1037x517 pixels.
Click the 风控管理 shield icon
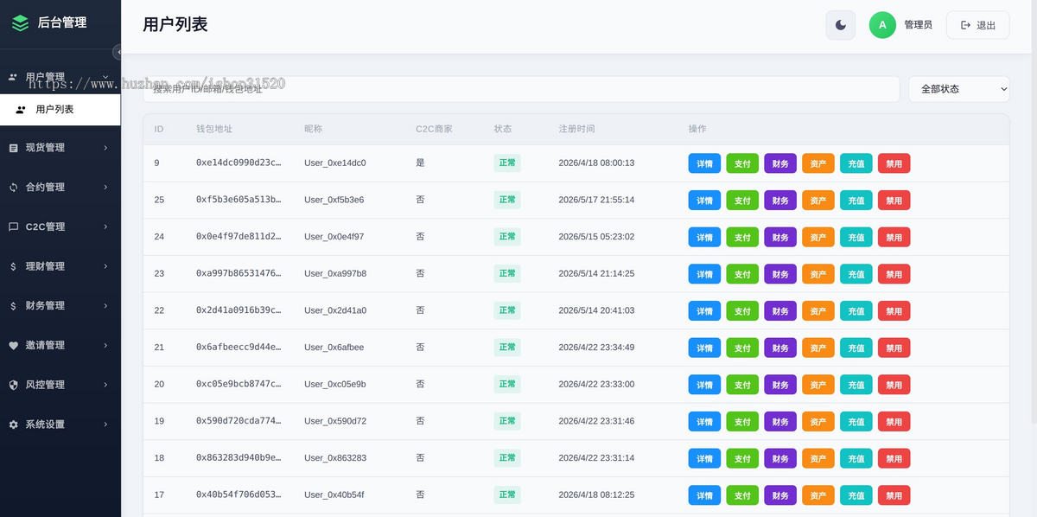(x=13, y=385)
